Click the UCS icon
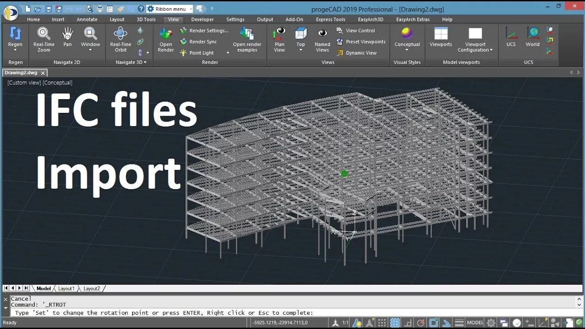The height and width of the screenshot is (329, 585). coord(511,37)
